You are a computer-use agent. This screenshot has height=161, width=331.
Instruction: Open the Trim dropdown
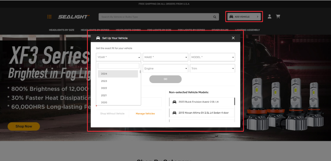tap(212, 68)
